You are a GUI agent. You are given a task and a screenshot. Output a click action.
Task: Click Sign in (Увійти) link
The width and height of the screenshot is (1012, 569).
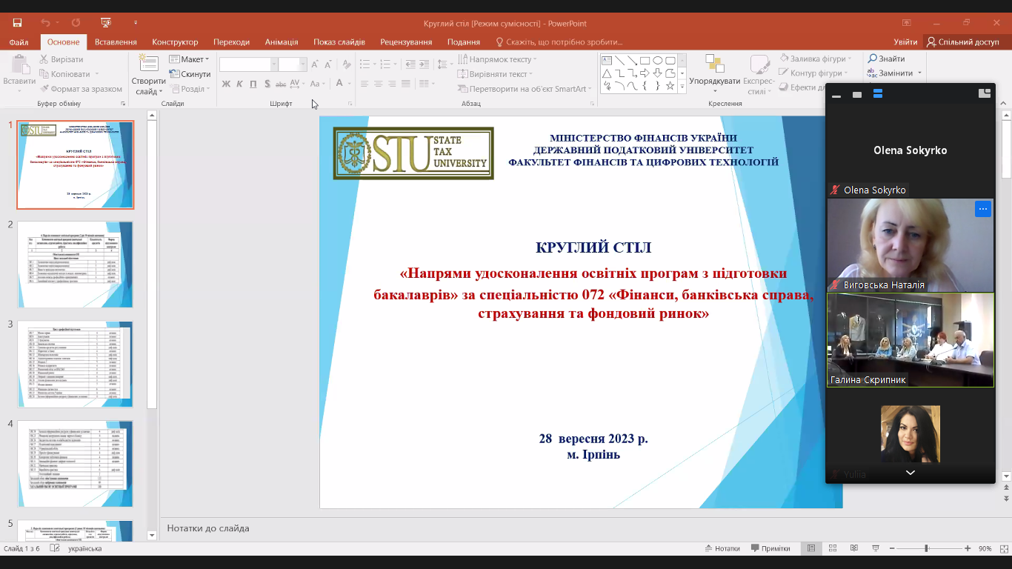coord(905,42)
